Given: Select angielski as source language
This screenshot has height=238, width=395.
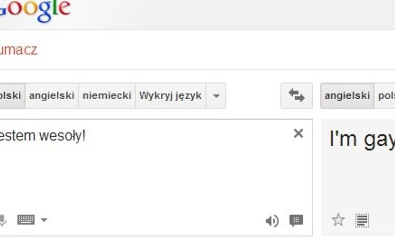Looking at the screenshot, I should pos(52,96).
